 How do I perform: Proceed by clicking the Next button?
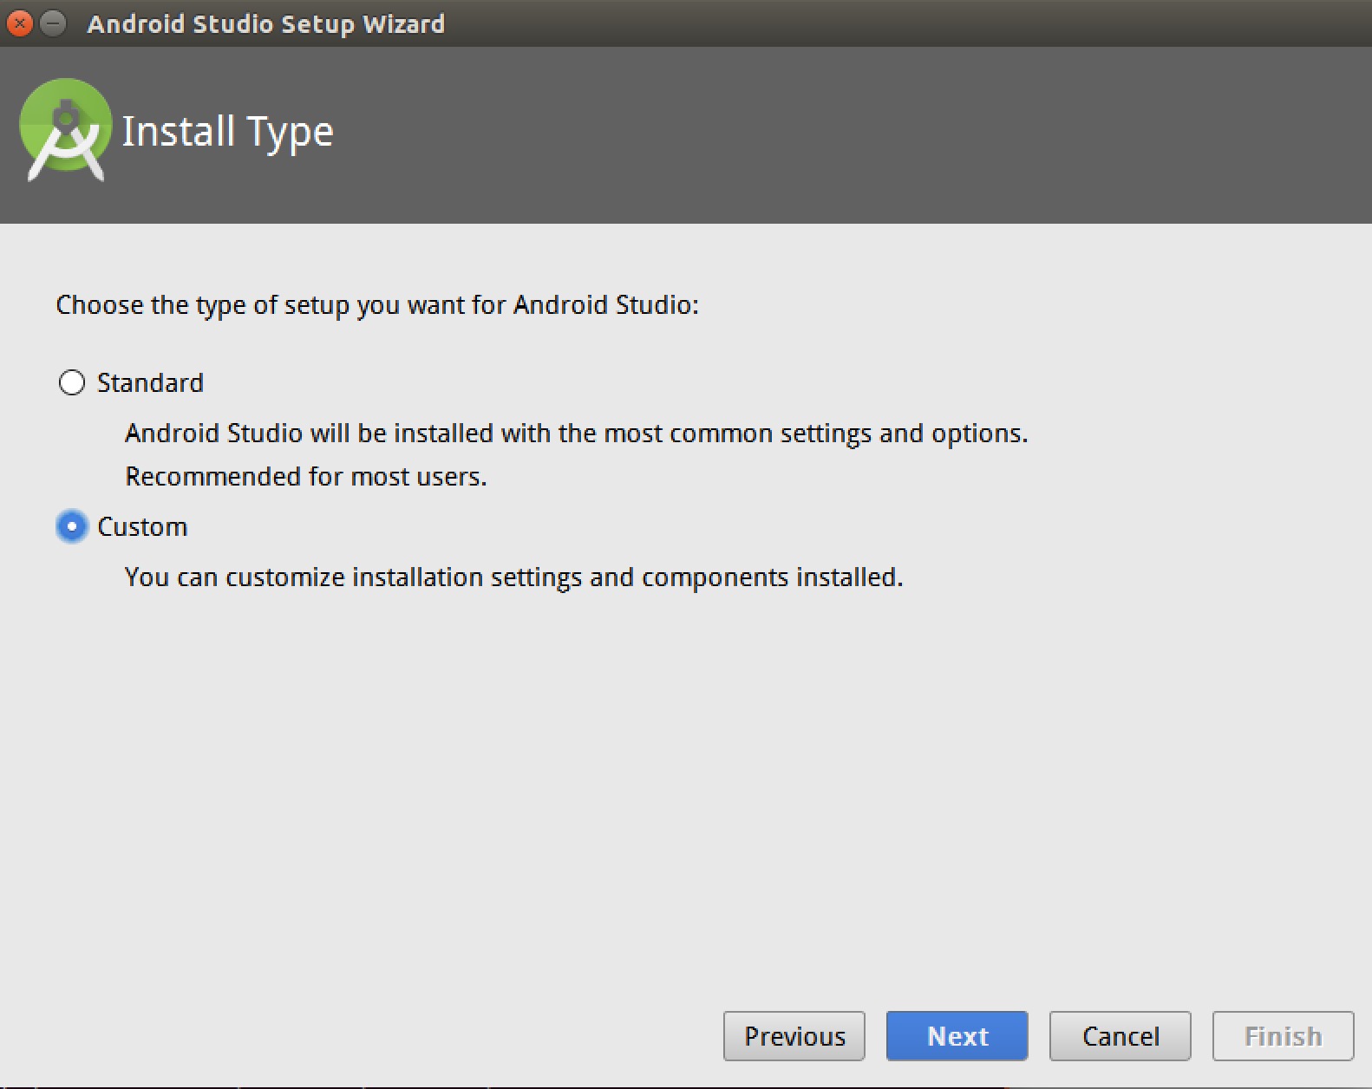click(957, 1035)
